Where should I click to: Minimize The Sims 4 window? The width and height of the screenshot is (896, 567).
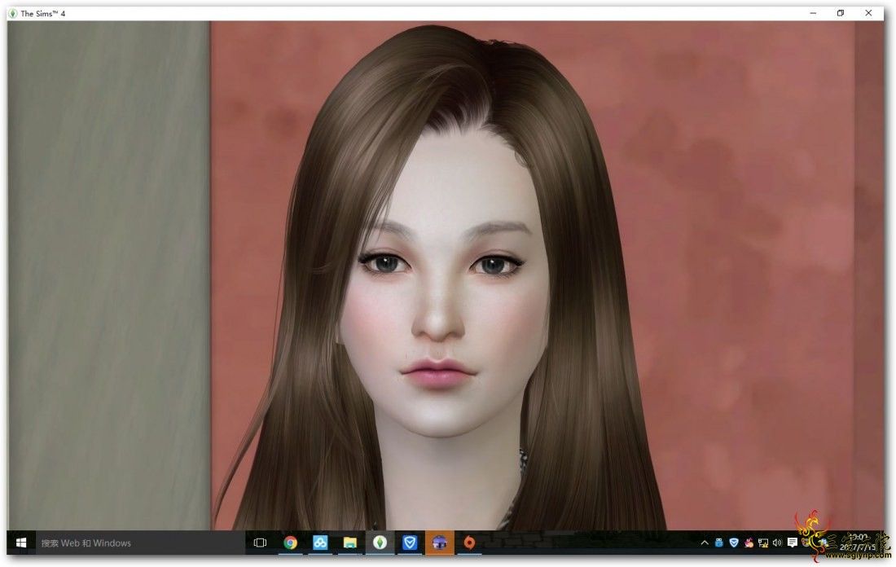(x=813, y=13)
